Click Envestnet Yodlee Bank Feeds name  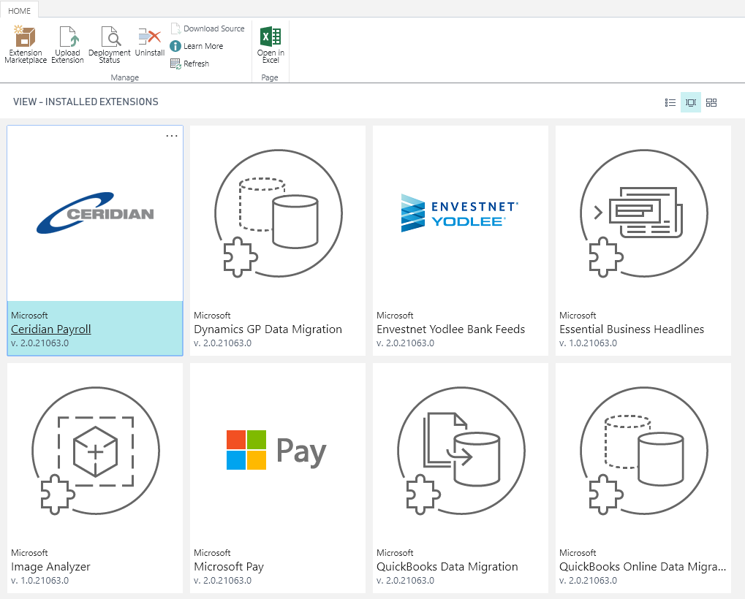click(x=451, y=329)
